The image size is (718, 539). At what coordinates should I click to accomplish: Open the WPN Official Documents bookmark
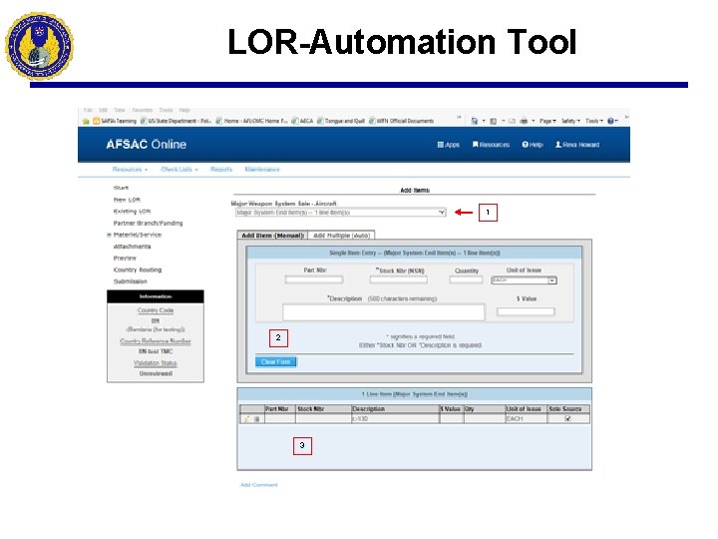point(402,121)
